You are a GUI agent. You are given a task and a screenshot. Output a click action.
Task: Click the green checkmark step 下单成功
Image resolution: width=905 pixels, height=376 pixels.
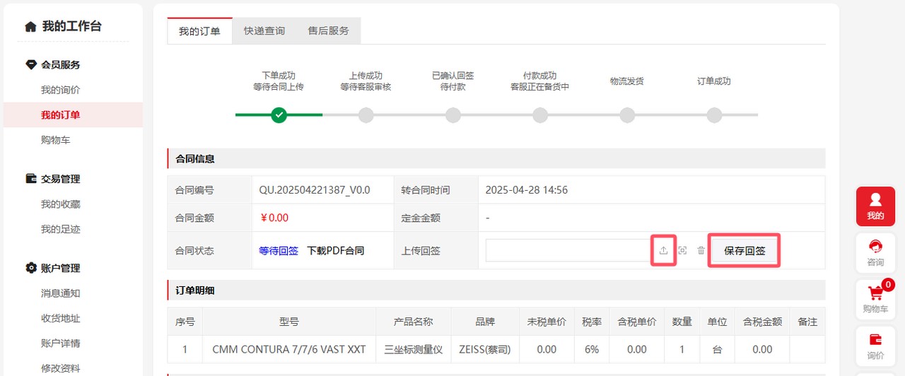[279, 114]
